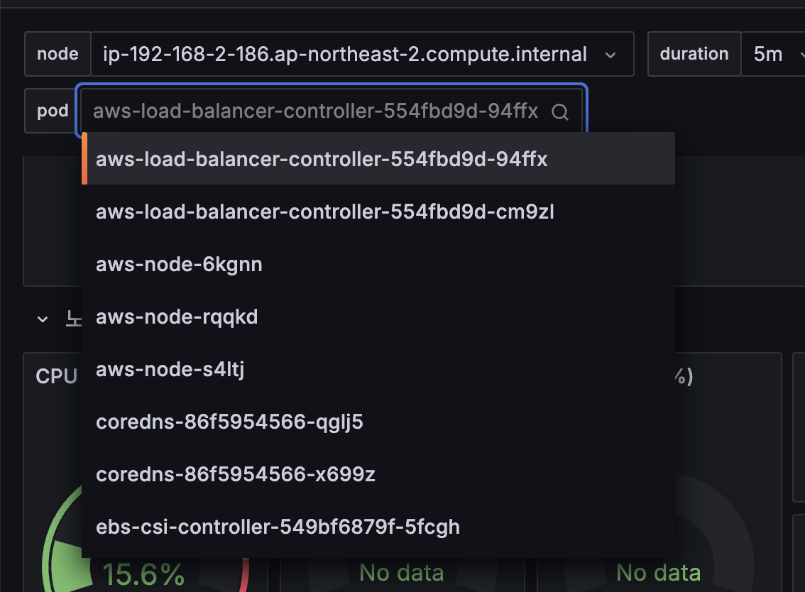Click the 15.6% CPU gauge value
Viewport: 805px width, 592px height.
click(143, 574)
